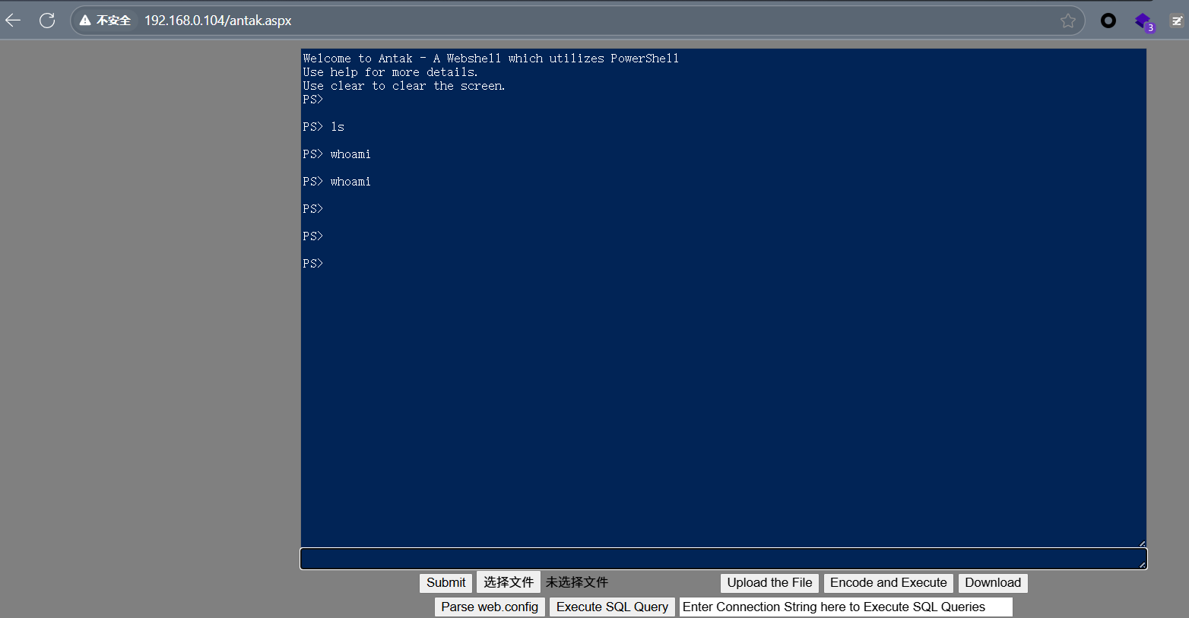This screenshot has height=618, width=1189.
Task: Click the 'PS> ls' output line
Action: (x=323, y=127)
